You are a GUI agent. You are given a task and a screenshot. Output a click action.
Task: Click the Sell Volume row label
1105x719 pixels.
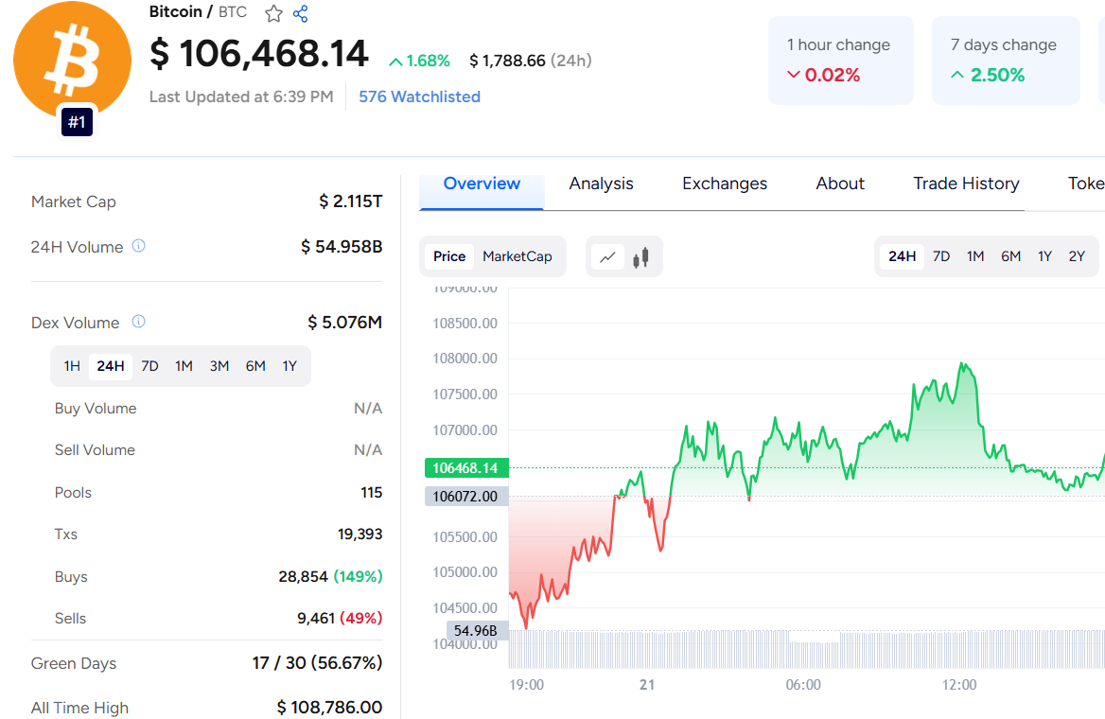pyautogui.click(x=96, y=450)
